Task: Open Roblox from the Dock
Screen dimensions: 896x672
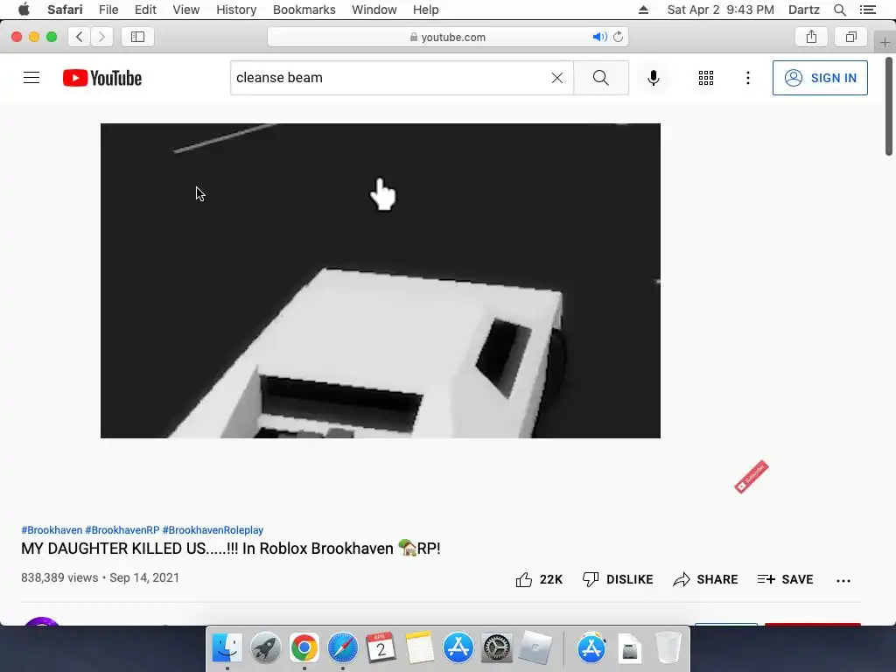Action: tap(535, 648)
